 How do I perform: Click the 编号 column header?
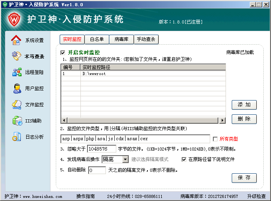pyautogui.click(x=70, y=67)
